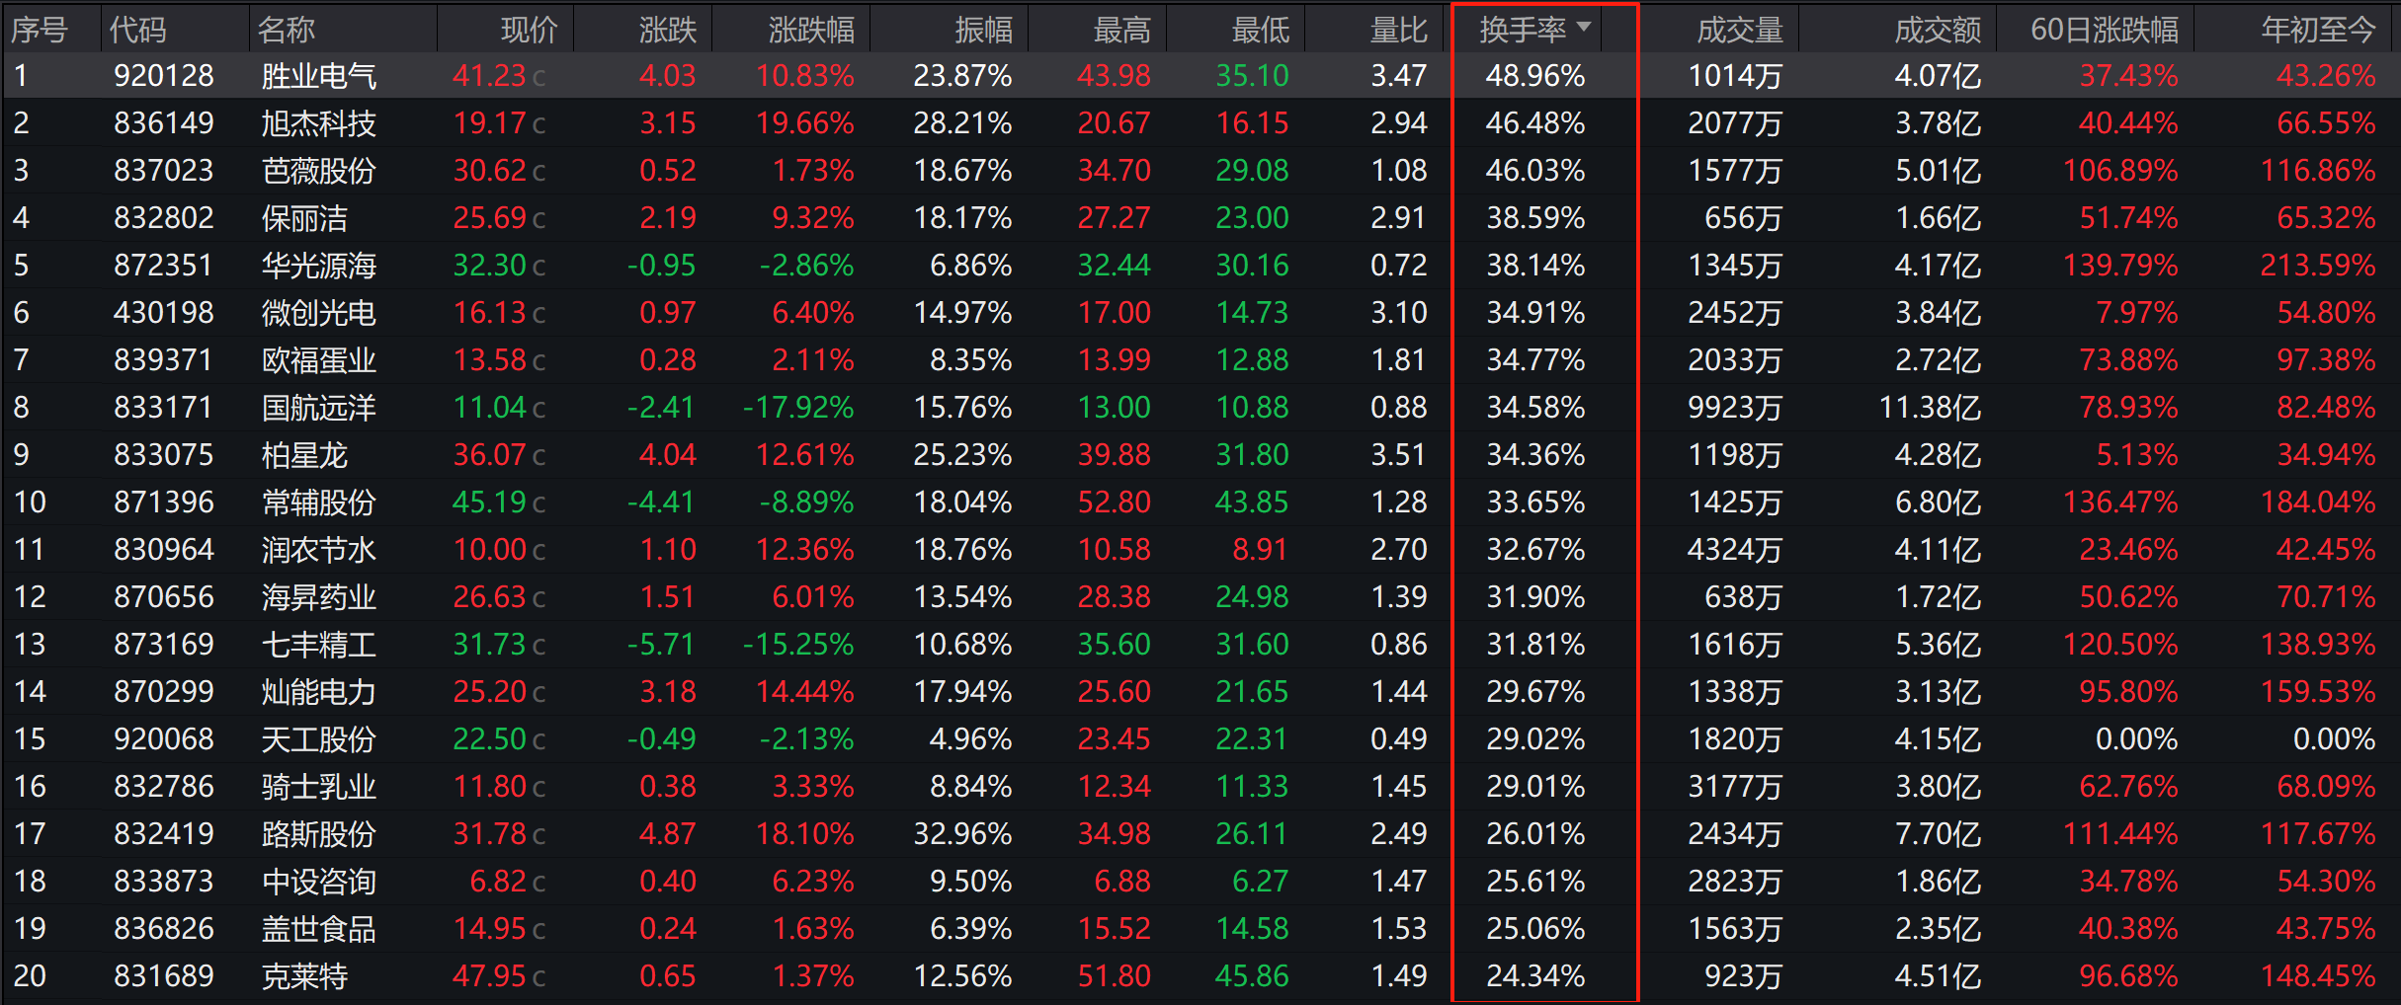
Task: Click stock code 832802
Action: [163, 218]
